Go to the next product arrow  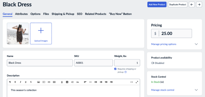tap(199, 5)
